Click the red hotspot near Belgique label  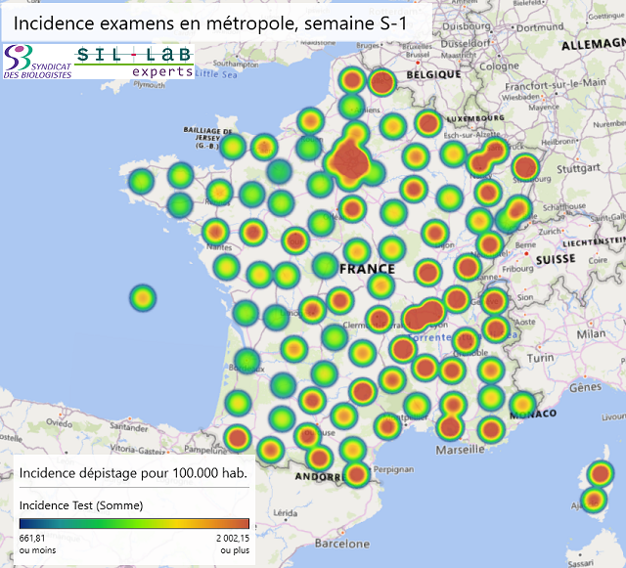click(x=382, y=83)
